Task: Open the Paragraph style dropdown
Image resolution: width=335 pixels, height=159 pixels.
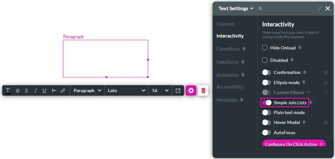Action: [87, 90]
